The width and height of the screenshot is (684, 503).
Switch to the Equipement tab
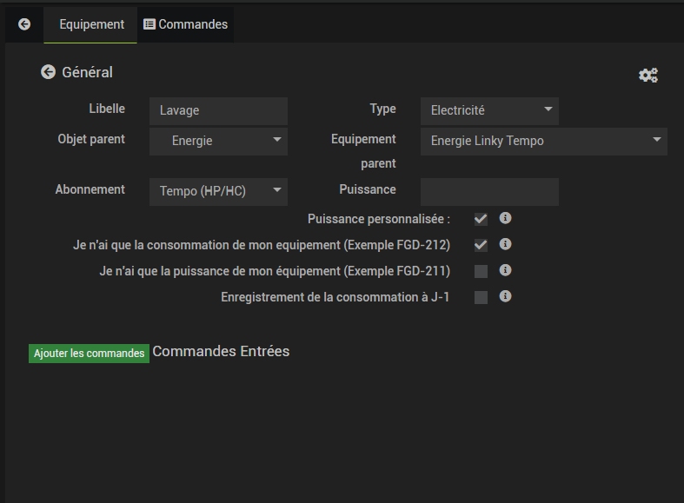click(91, 24)
